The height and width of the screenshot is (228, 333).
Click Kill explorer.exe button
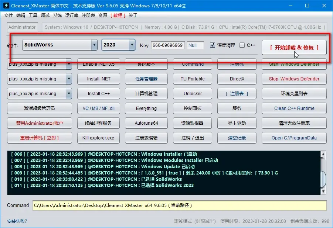pos(99,138)
